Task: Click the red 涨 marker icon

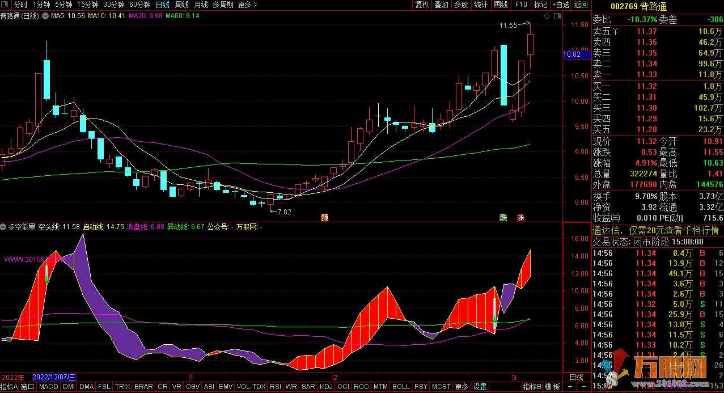Action: [x=520, y=217]
